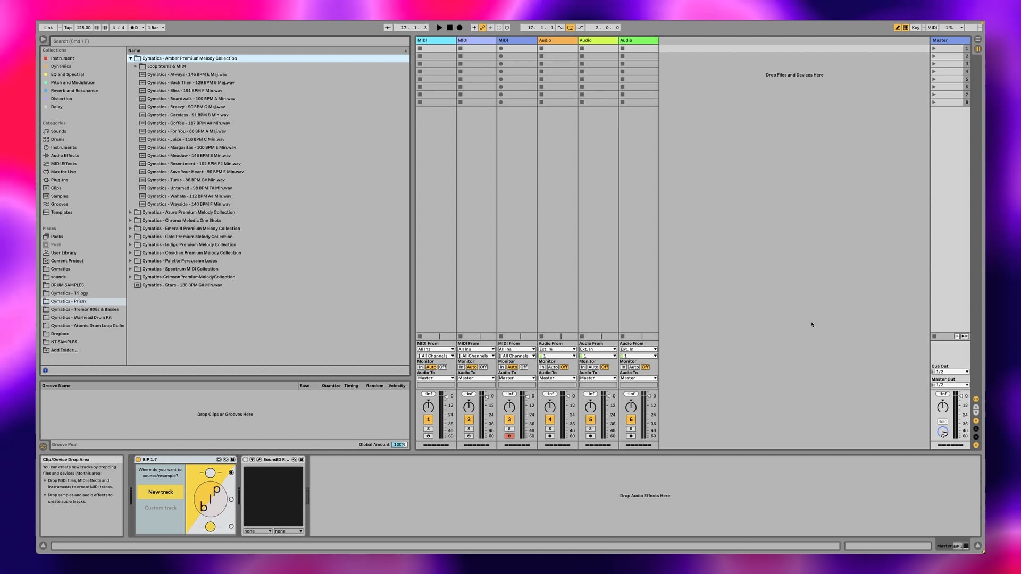Switch to Arrangement View with lines icon
The image size is (1021, 574).
(977, 39)
